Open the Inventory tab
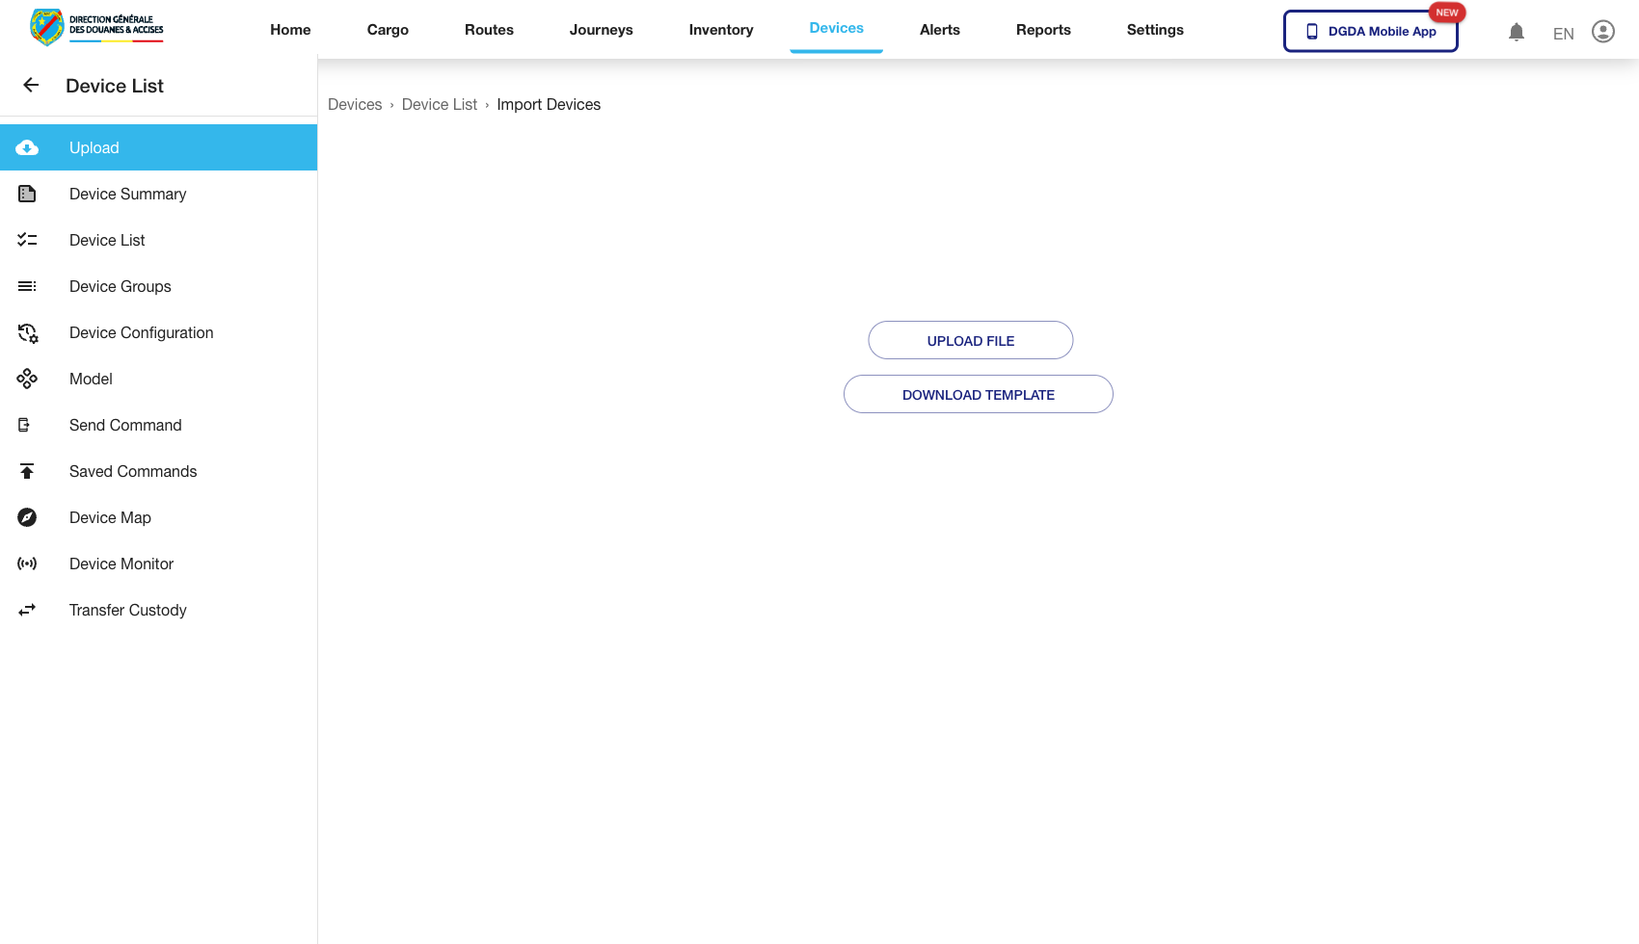The width and height of the screenshot is (1639, 944). [721, 30]
